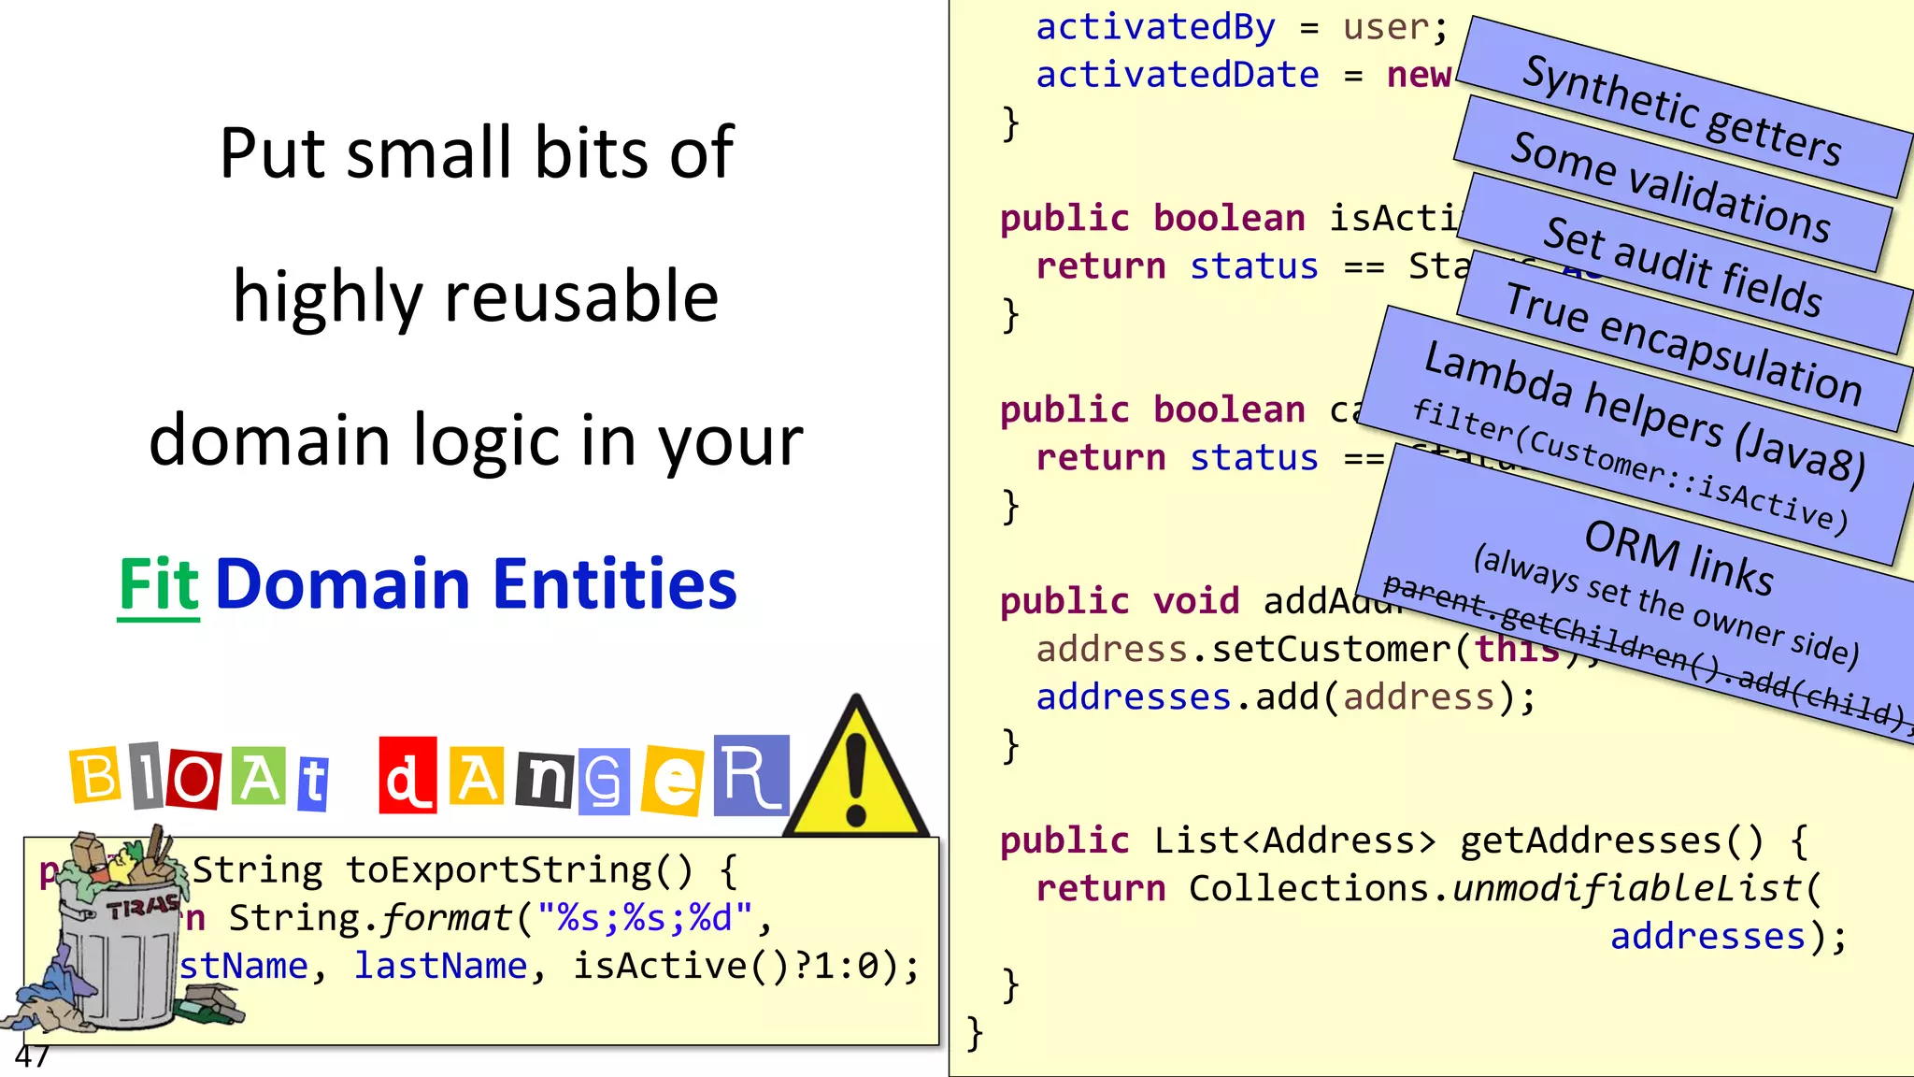The width and height of the screenshot is (1914, 1077).
Task: Click the 'dAnGeR' ransom-letter word
Action: point(584,775)
